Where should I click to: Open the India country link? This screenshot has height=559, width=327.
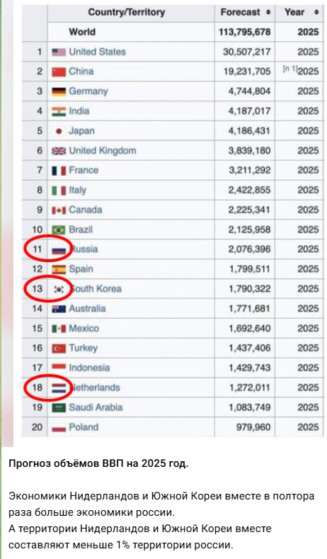point(79,111)
